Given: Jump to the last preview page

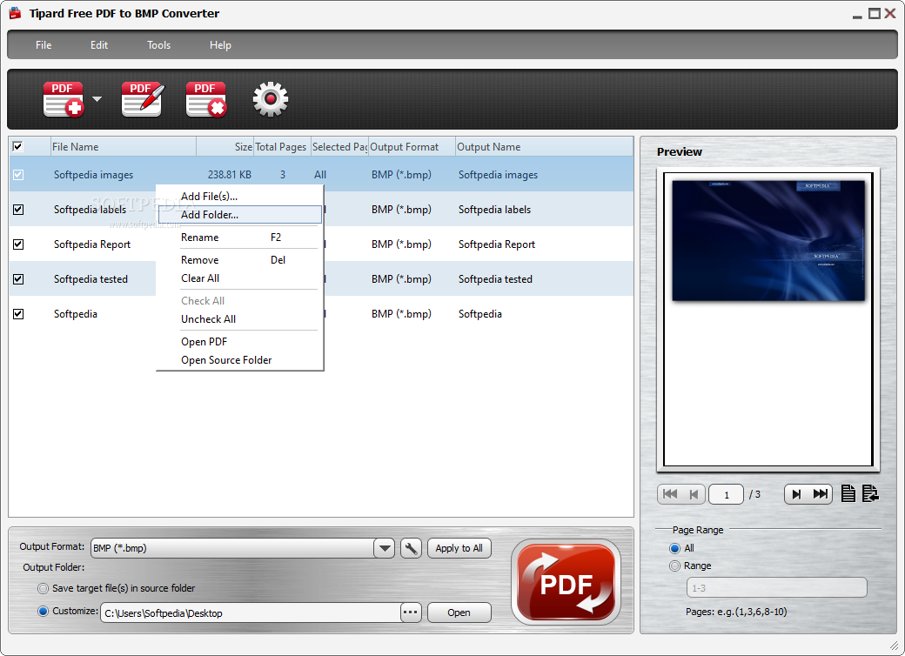Looking at the screenshot, I should pos(820,494).
